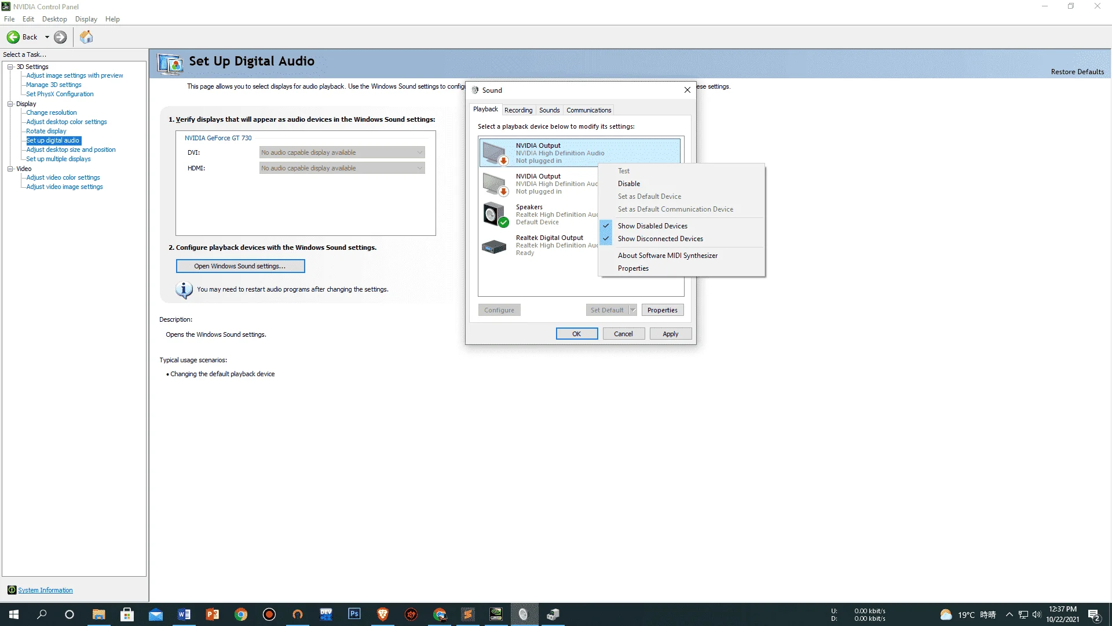
Task: Select Adjust video color settings task
Action: [63, 177]
